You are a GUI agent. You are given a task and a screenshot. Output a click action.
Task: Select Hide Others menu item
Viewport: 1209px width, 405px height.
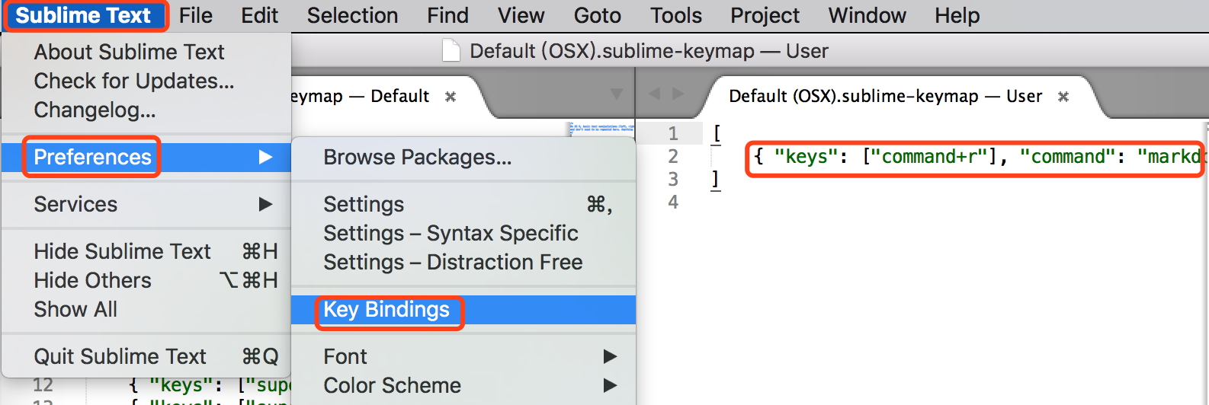tap(92, 280)
